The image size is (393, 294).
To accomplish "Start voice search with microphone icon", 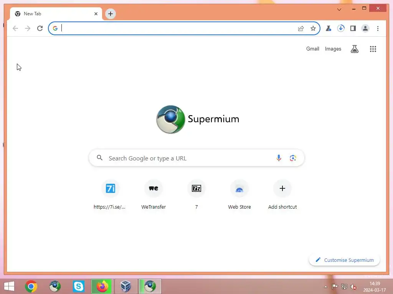I will pyautogui.click(x=279, y=158).
